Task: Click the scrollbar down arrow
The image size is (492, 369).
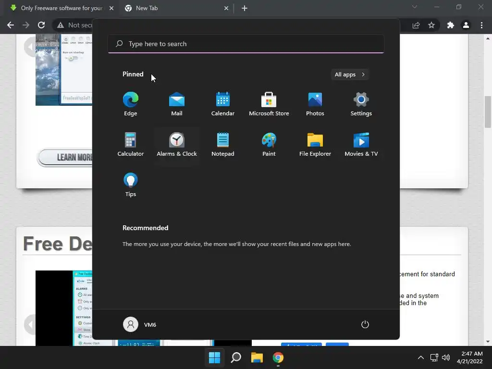Action: (x=488, y=342)
